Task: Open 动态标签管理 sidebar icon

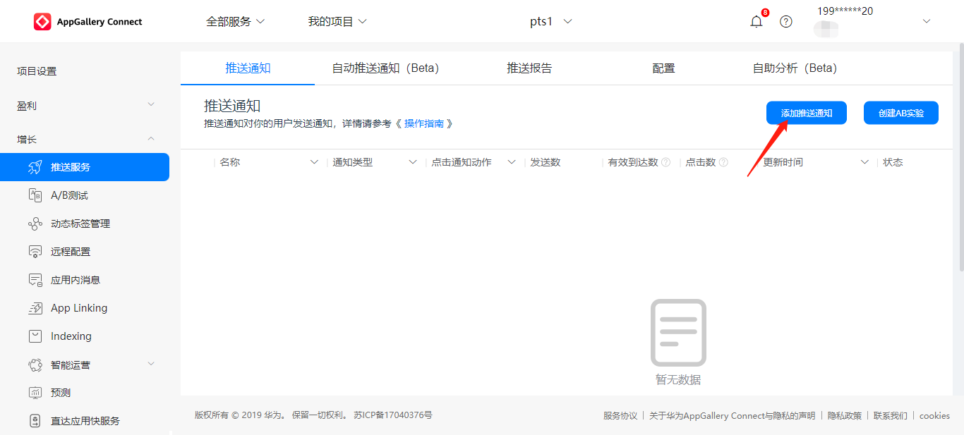Action: [35, 223]
